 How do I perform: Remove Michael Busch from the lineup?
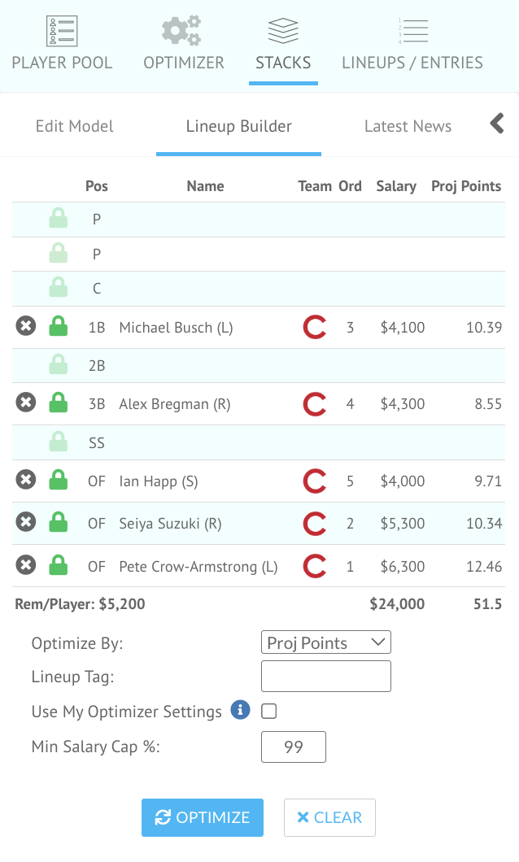[26, 326]
